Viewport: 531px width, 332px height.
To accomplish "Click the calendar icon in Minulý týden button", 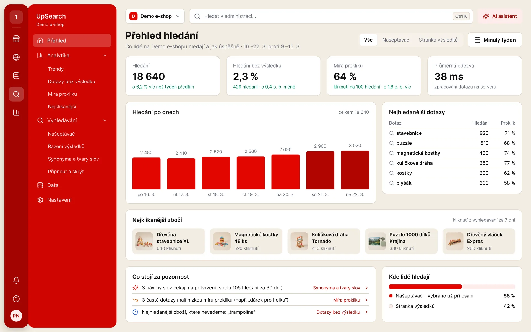I will click(477, 40).
